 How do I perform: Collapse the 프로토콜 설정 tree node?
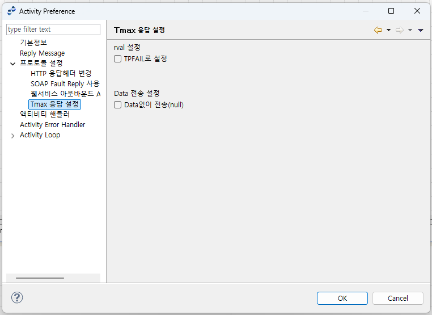click(12, 64)
